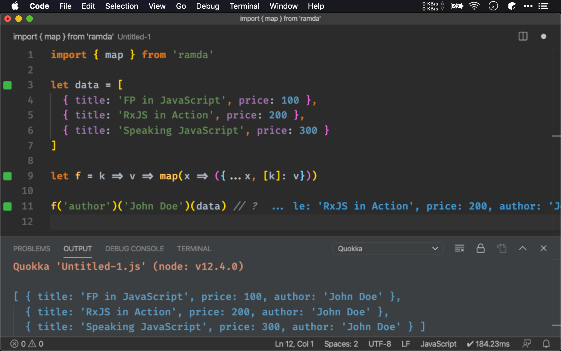
Task: Click the Quokka 184.23ms timing status
Action: [488, 344]
